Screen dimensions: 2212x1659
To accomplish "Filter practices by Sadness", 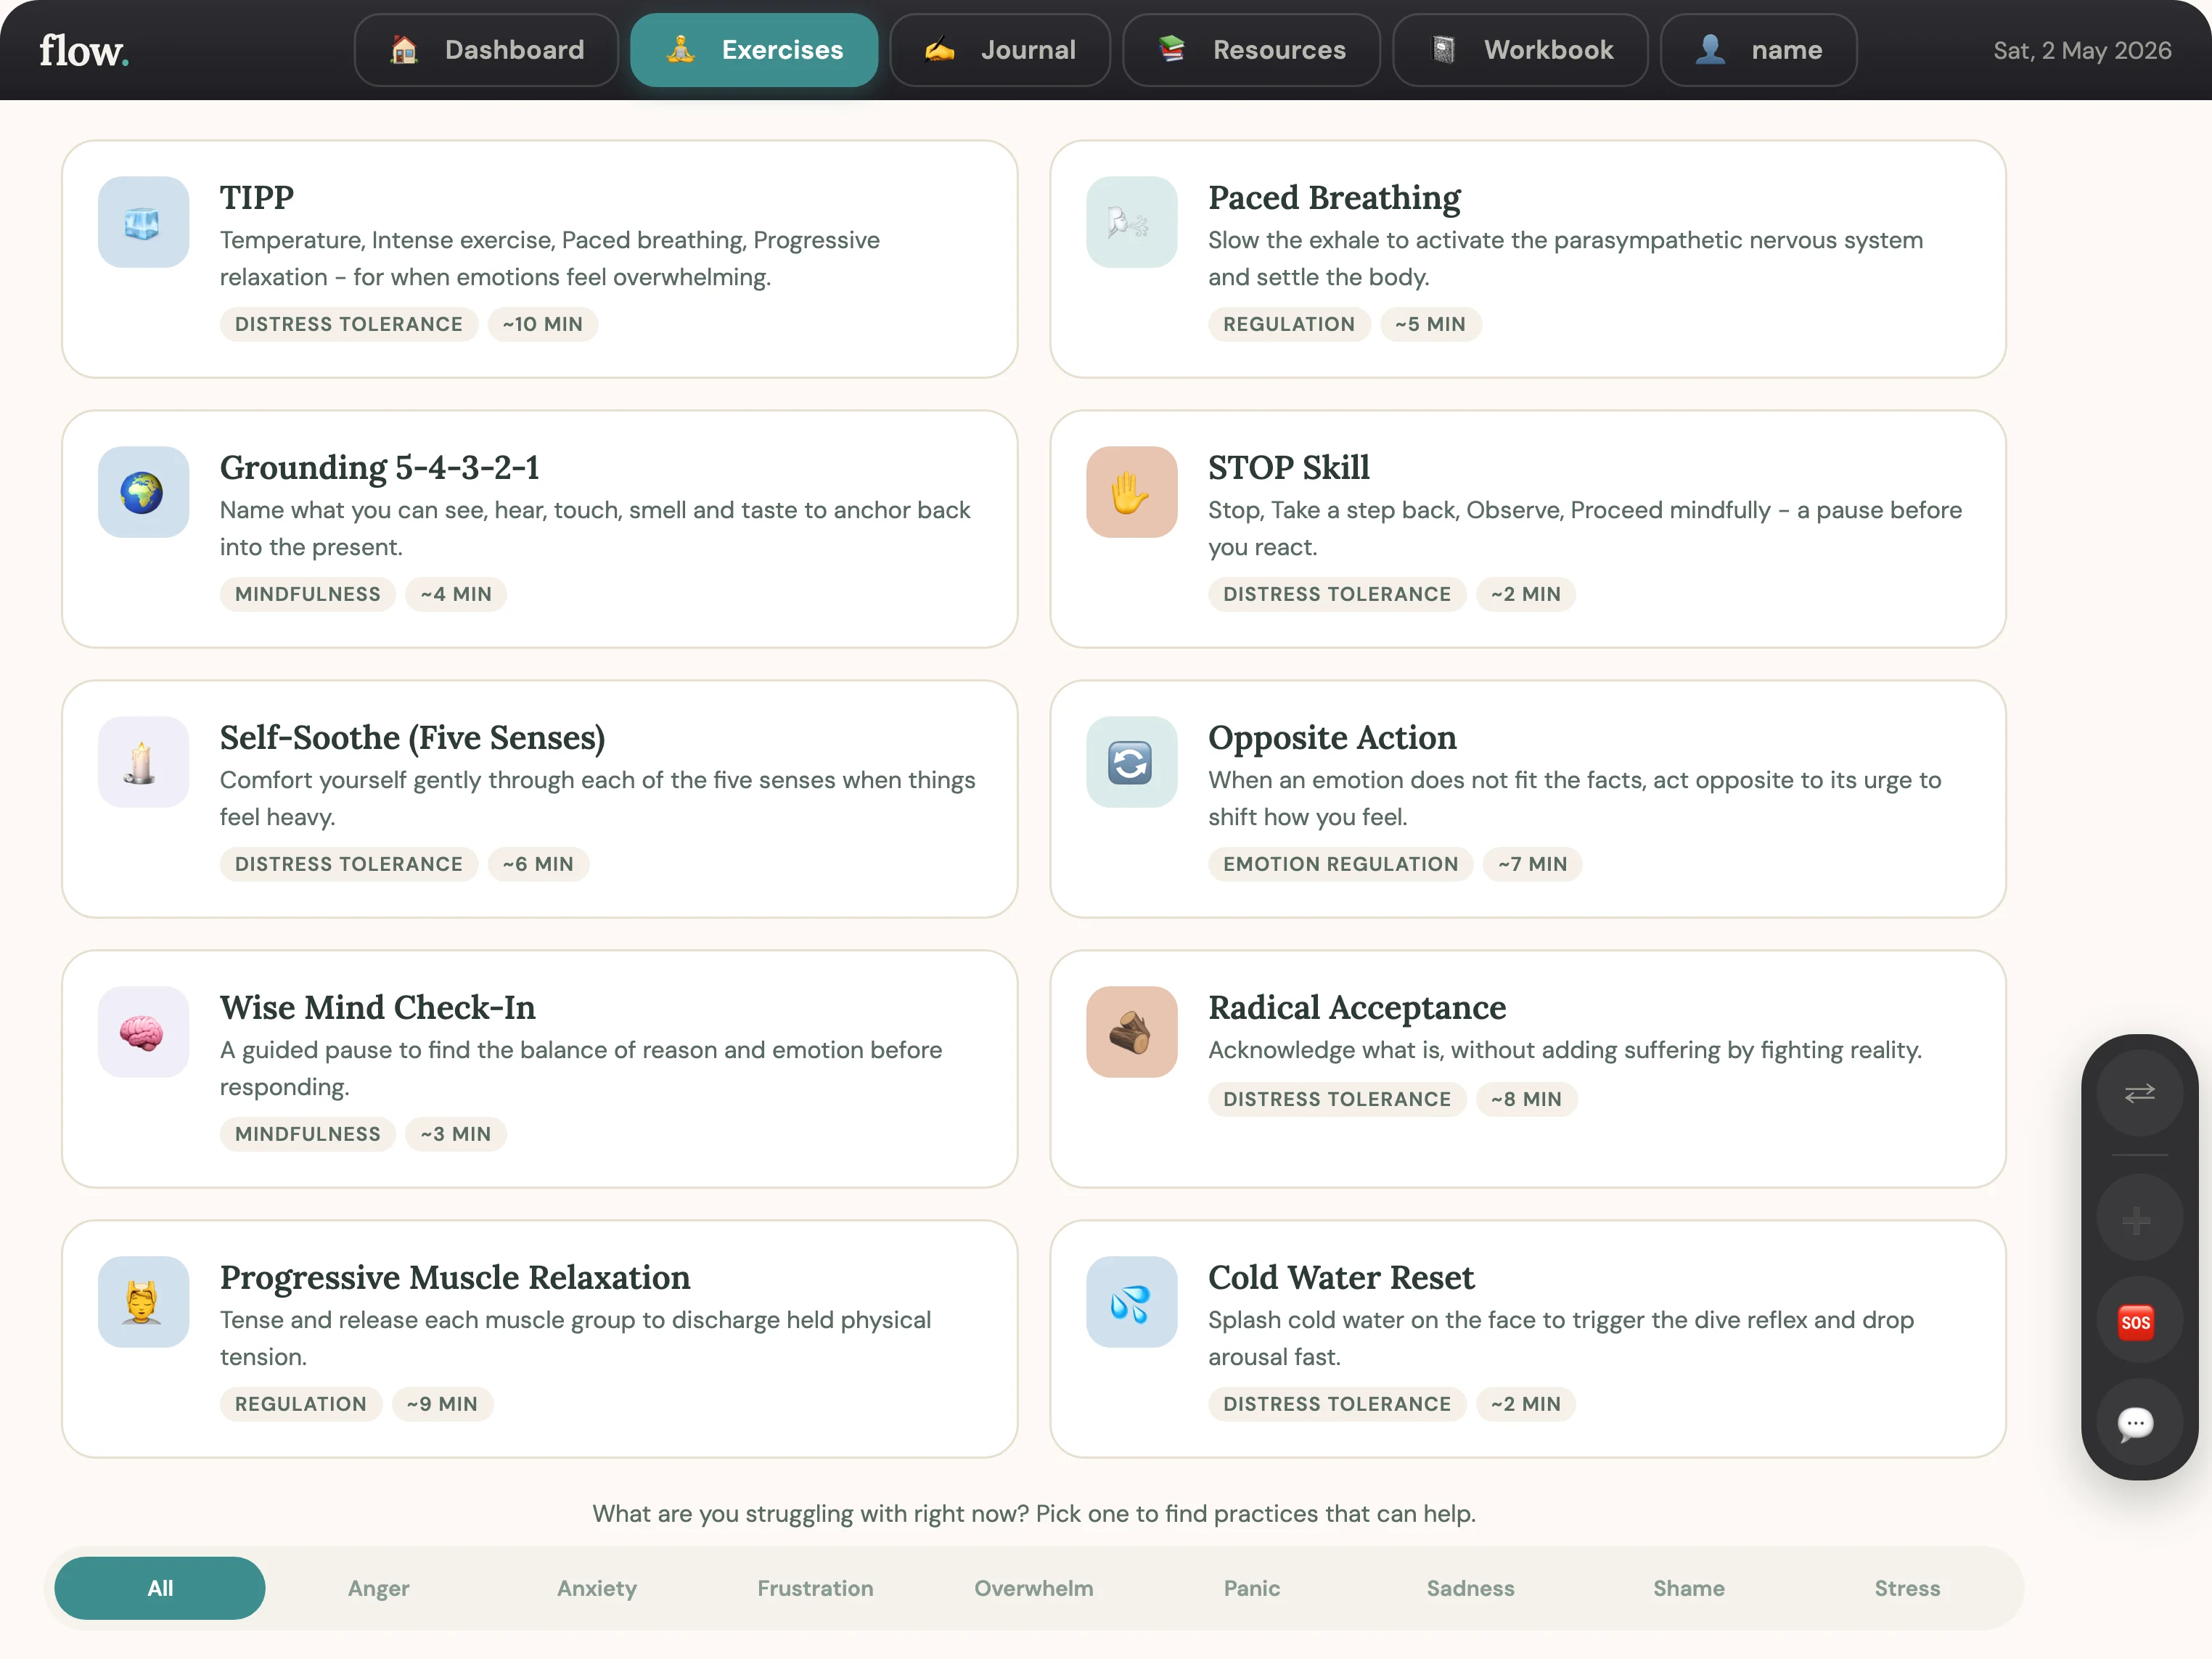I will tap(1470, 1588).
